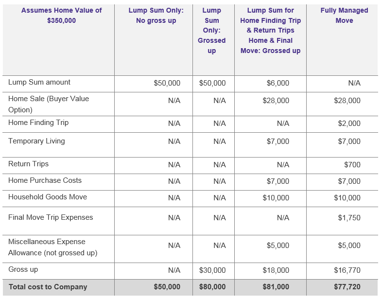Click the "Temporary Living" row label

click(36, 141)
